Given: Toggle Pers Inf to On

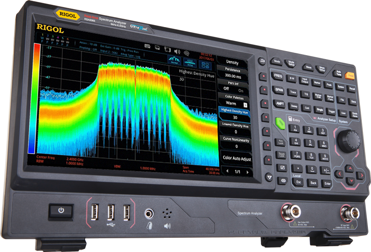Looking at the screenshot, I should click(x=241, y=90).
